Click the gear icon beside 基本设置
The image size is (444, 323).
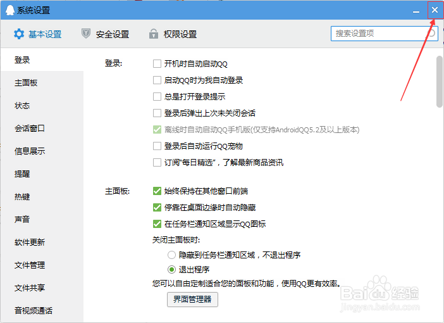19,34
